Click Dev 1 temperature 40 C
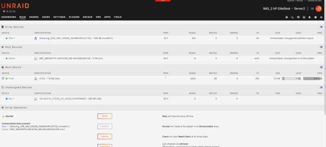 click(166, 99)
